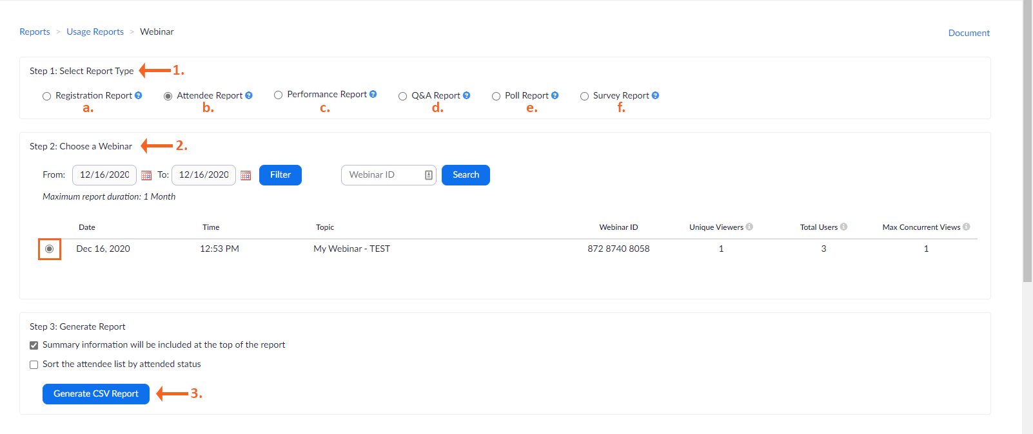Click help icon beside Poll Report

(555, 95)
